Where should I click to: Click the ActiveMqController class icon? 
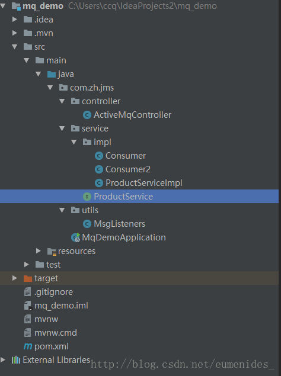tap(87, 115)
